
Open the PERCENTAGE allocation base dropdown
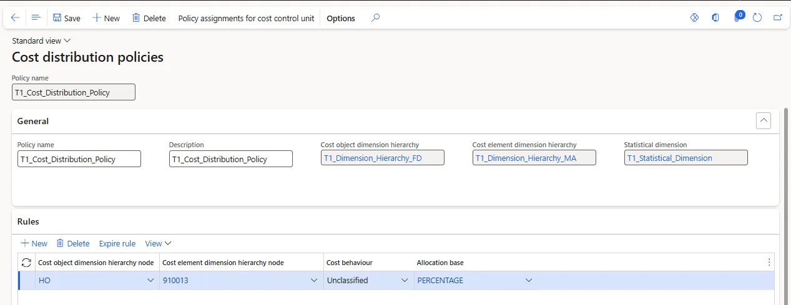point(529,281)
